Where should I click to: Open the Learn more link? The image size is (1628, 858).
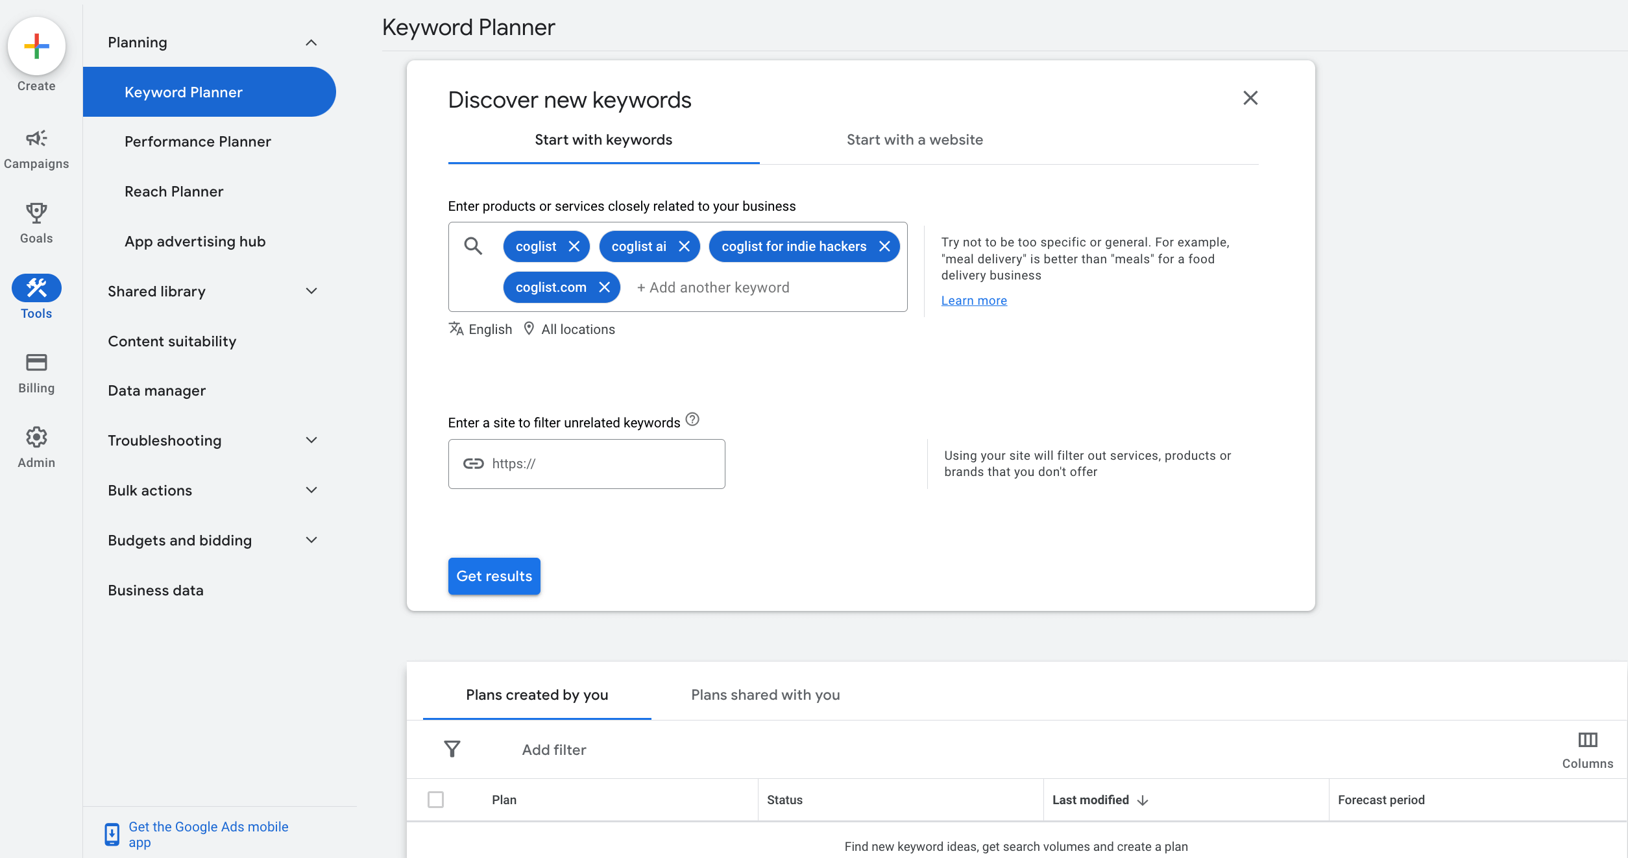974,300
